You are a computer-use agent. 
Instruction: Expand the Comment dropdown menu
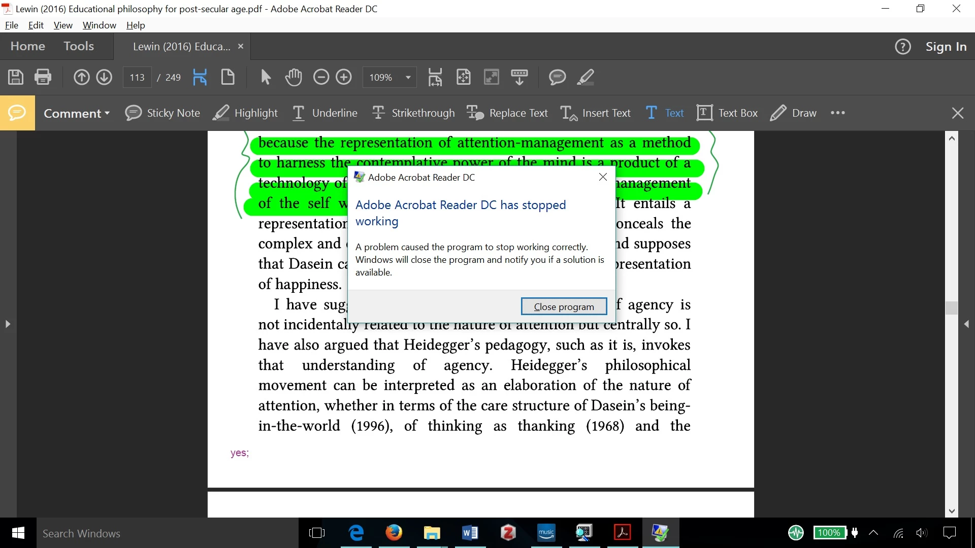point(76,113)
